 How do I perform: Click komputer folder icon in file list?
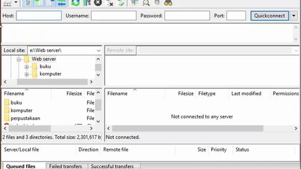[7, 110]
